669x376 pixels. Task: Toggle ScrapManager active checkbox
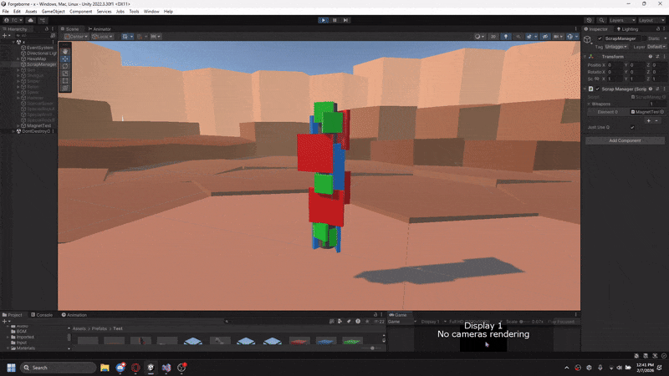coord(600,38)
